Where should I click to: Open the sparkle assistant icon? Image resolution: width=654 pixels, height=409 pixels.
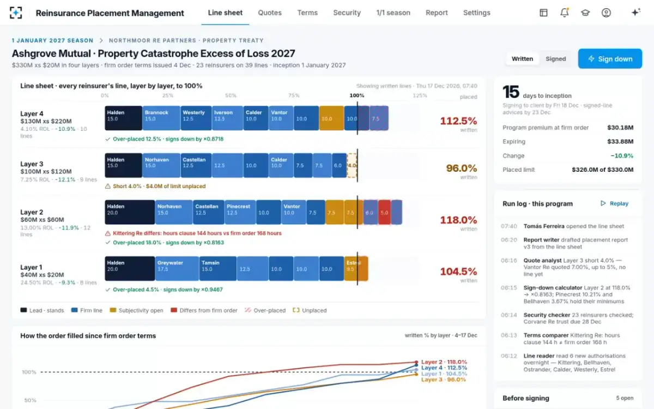coord(635,13)
